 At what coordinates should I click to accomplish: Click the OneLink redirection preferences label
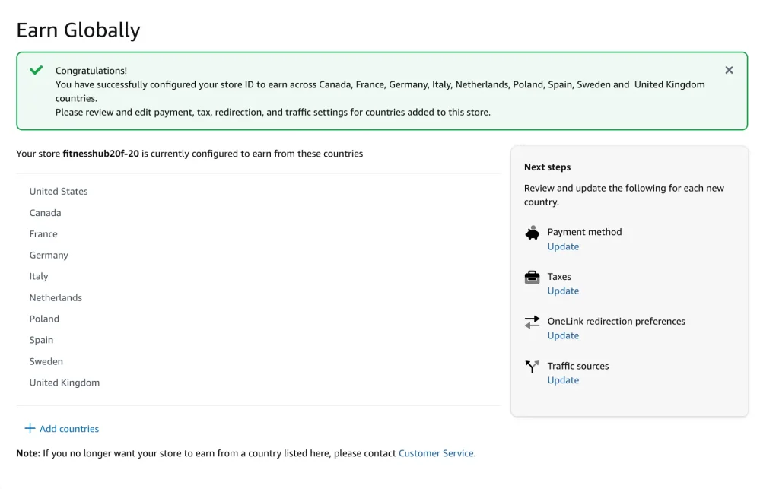(616, 321)
